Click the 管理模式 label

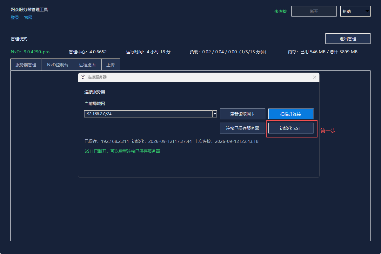(x=19, y=39)
